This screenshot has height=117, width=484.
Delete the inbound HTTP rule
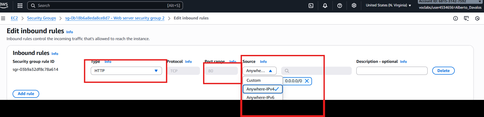tap(443, 71)
